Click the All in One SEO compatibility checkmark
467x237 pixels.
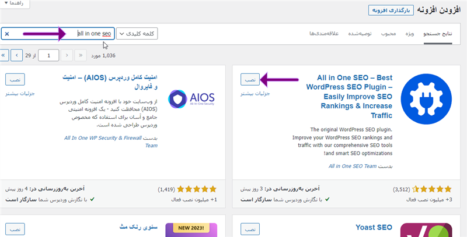[x=327, y=199]
